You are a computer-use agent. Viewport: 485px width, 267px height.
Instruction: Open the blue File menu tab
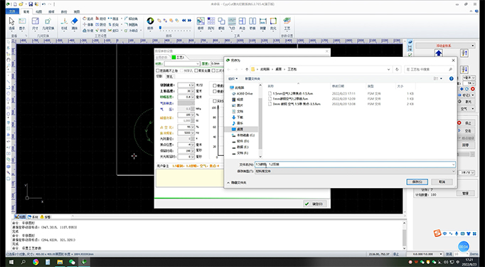(12, 11)
